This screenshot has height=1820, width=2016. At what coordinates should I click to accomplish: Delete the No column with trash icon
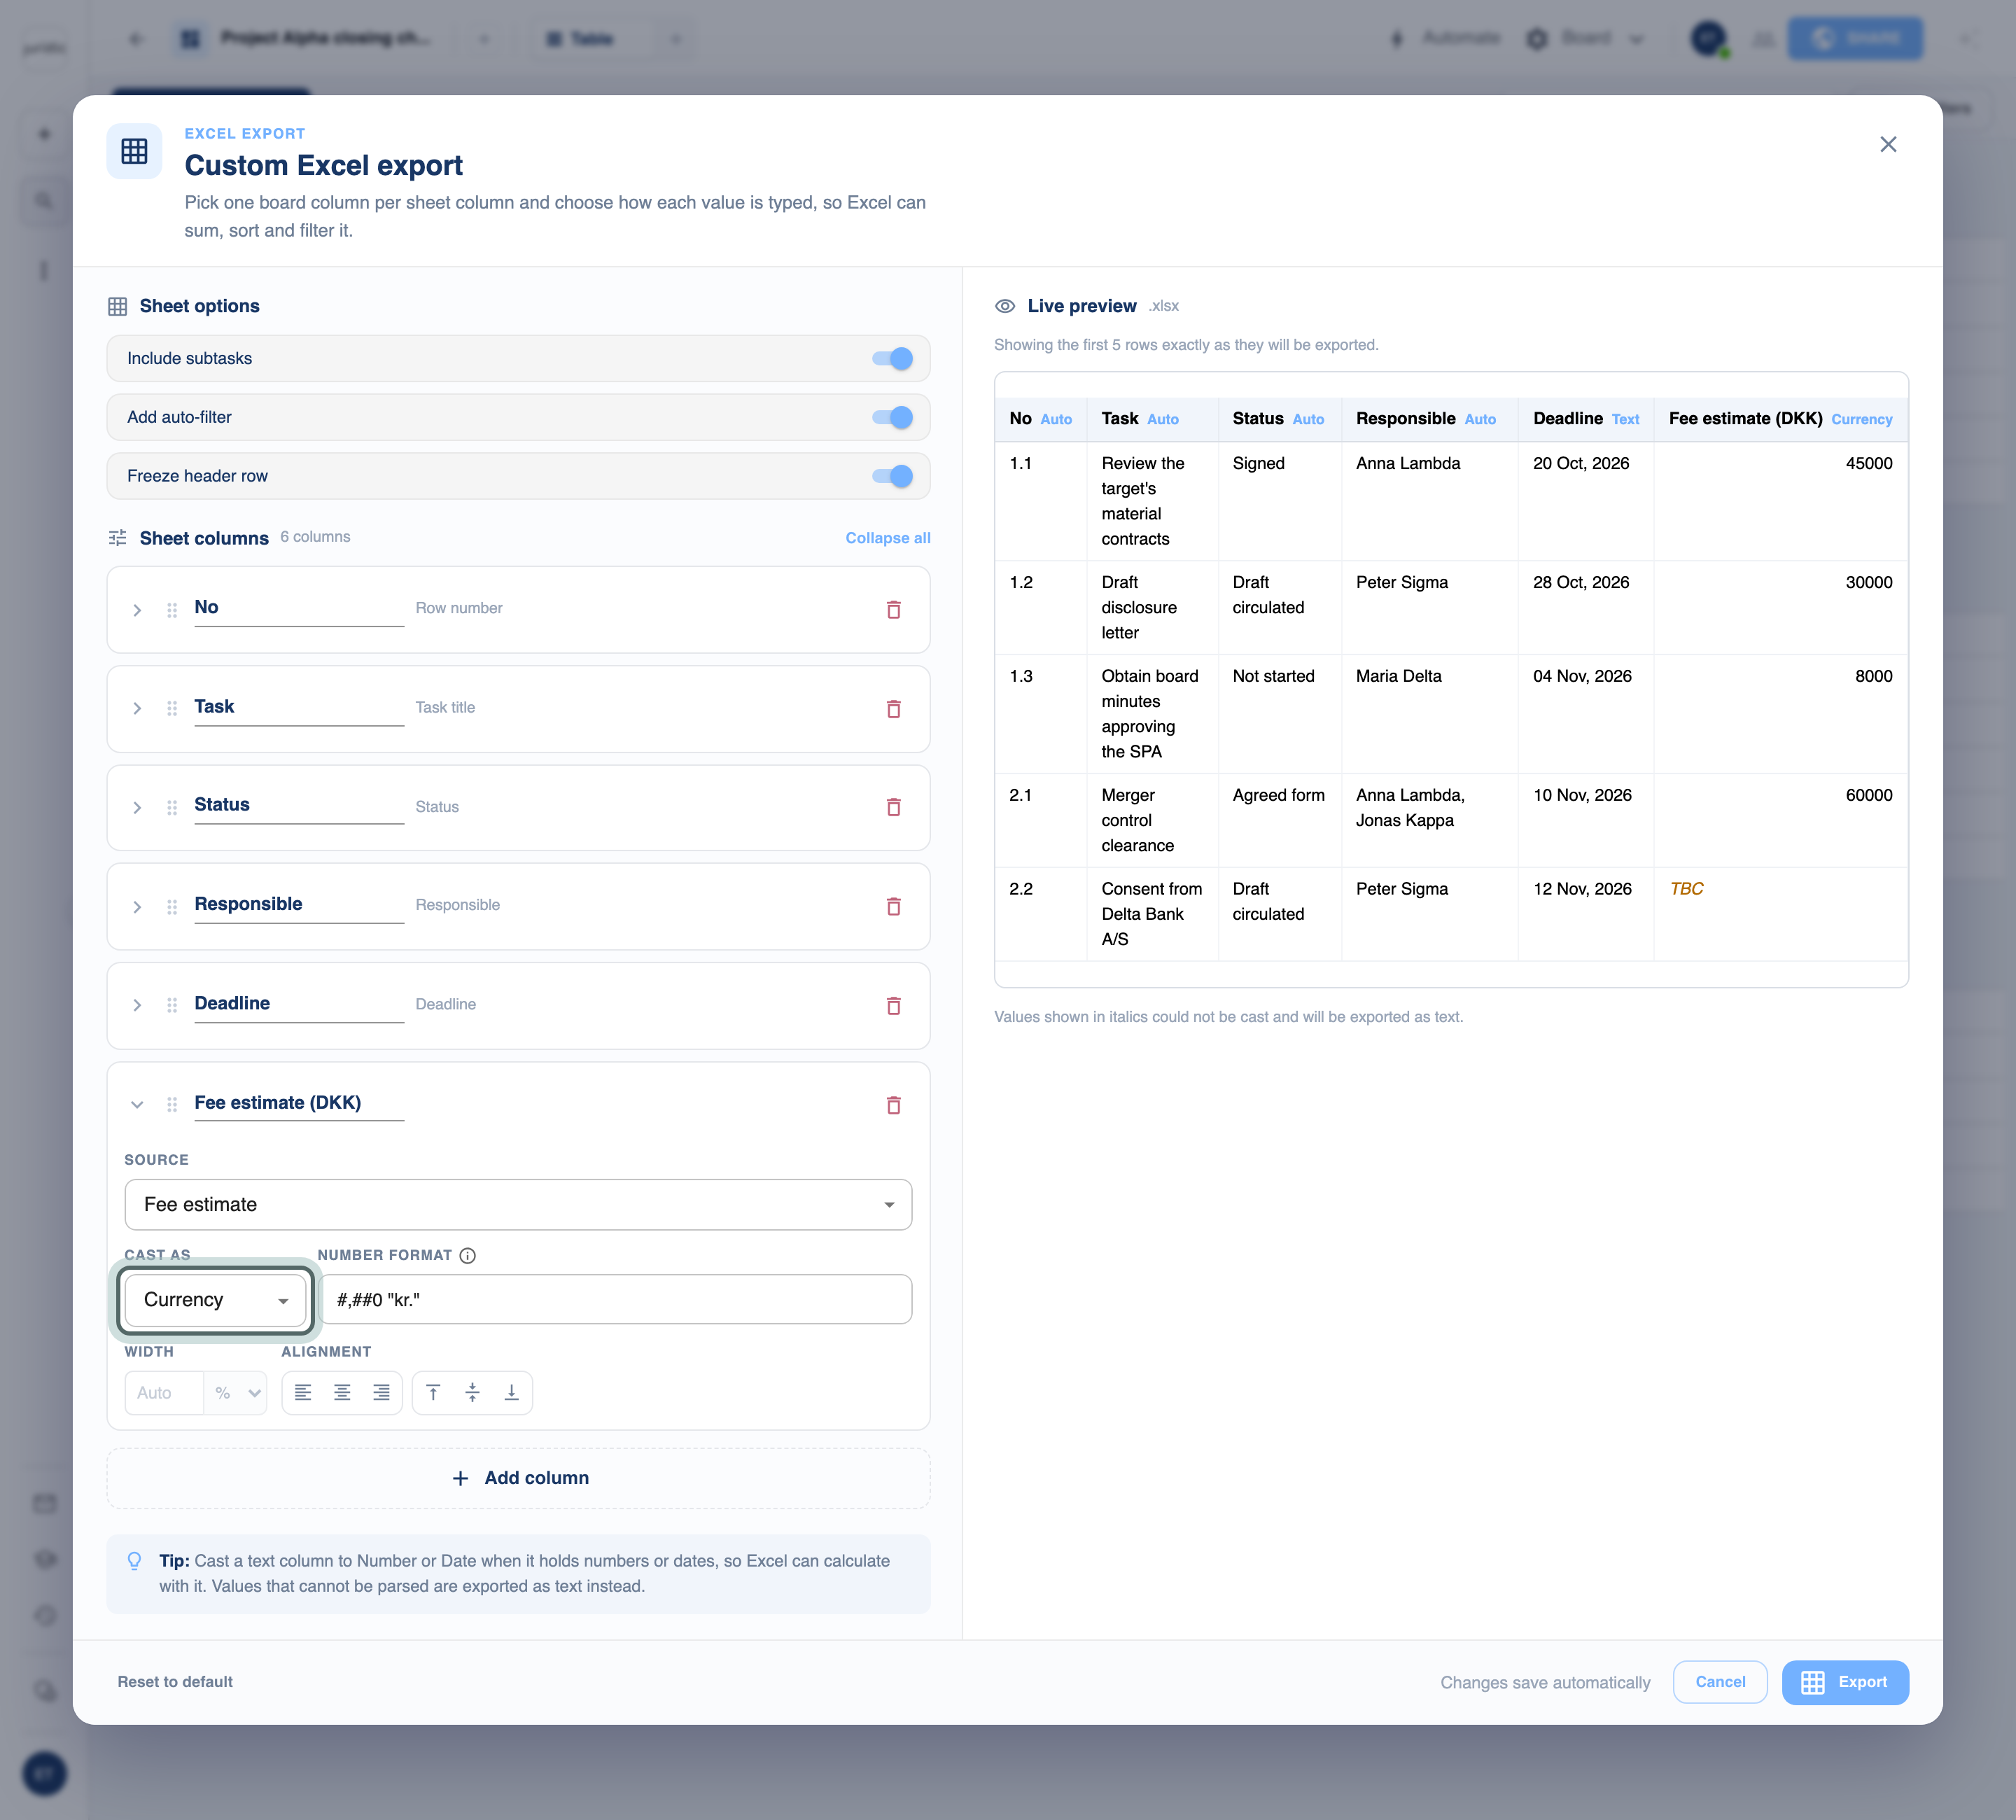(893, 610)
